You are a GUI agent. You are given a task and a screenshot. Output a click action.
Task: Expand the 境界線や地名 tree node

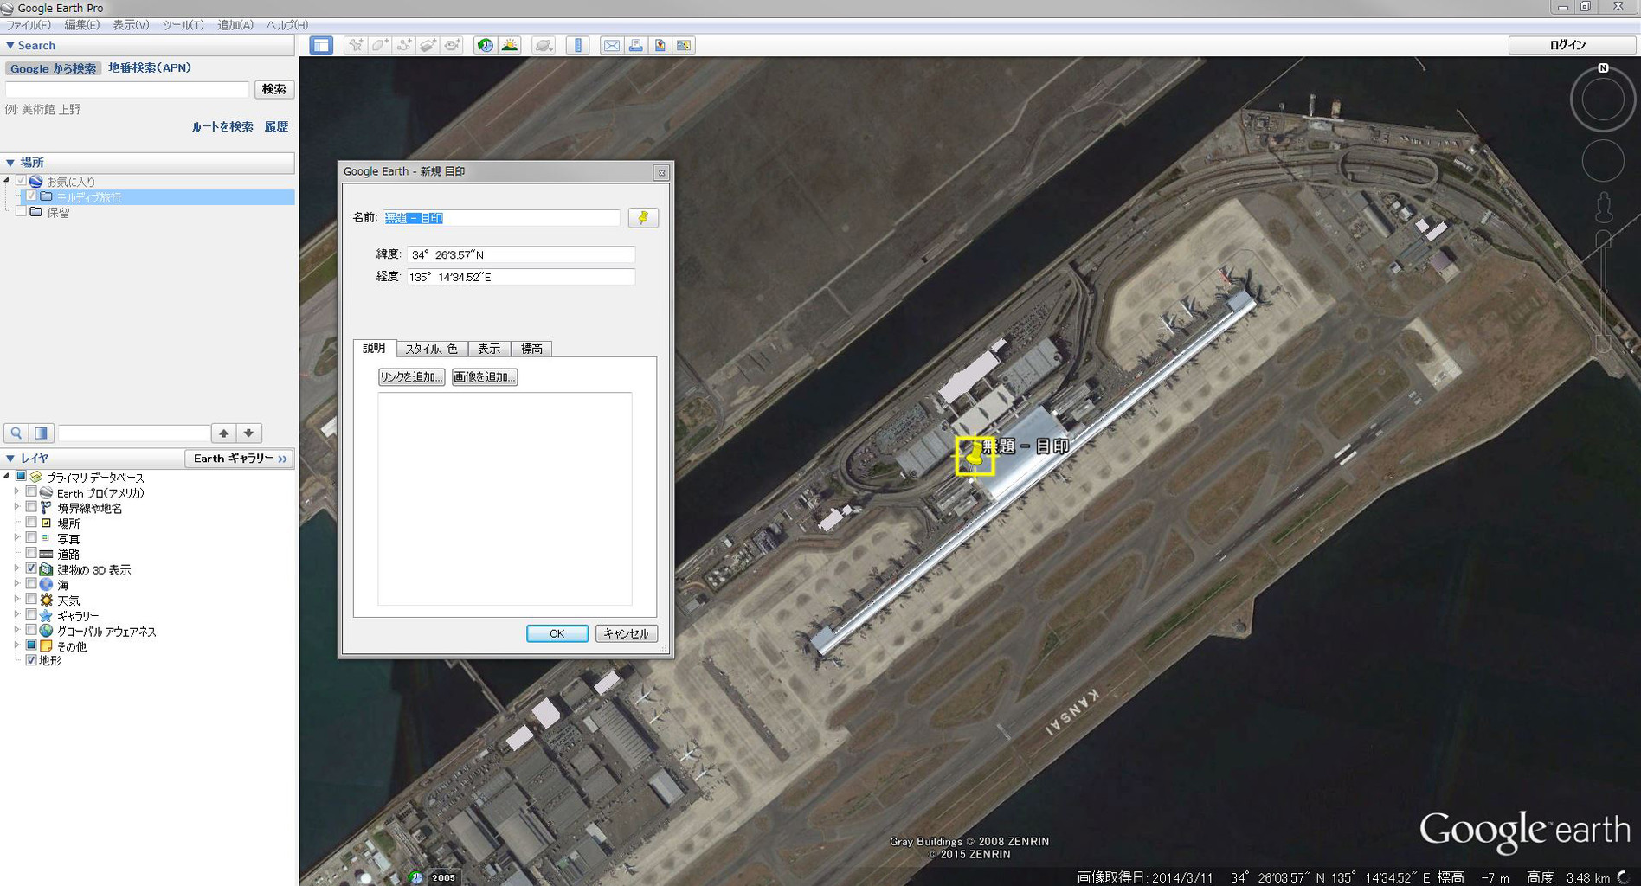[x=16, y=508]
